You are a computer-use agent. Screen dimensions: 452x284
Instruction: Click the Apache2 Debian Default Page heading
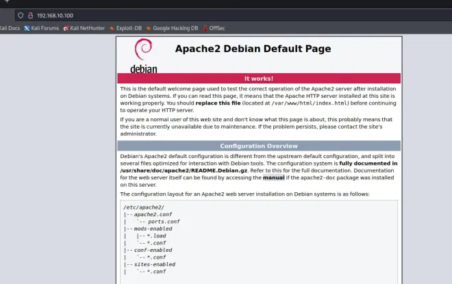pyautogui.click(x=253, y=49)
